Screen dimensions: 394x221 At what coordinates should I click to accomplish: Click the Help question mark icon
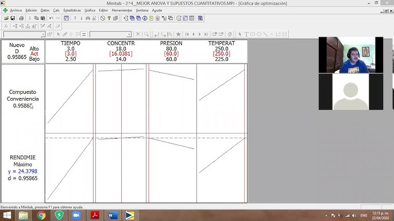coord(109,18)
